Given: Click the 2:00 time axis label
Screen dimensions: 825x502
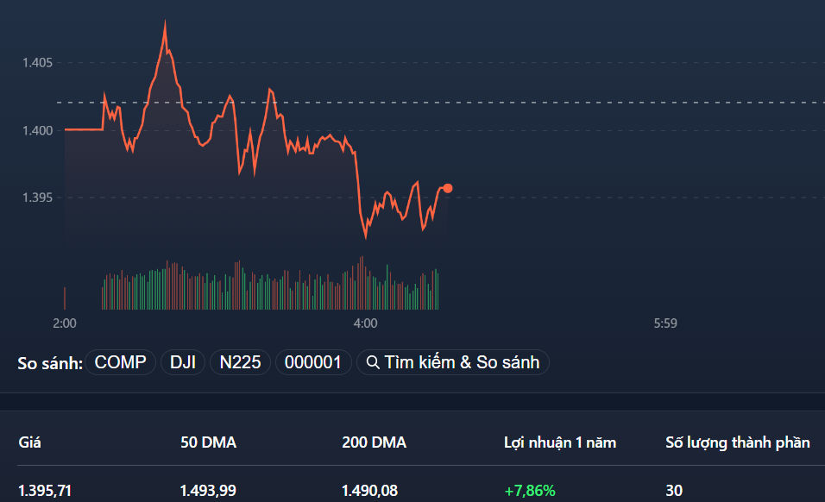Looking at the screenshot, I should pos(65,323).
